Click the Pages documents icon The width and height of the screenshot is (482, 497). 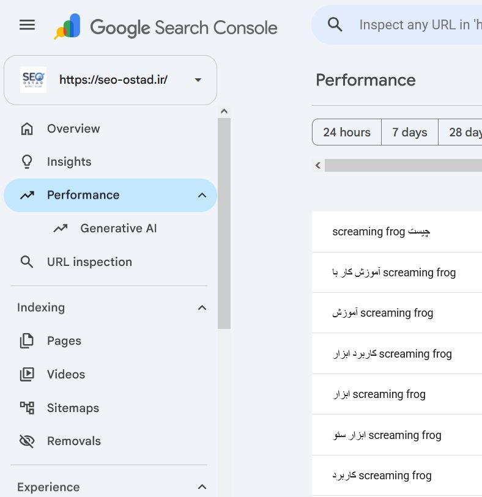(x=27, y=341)
